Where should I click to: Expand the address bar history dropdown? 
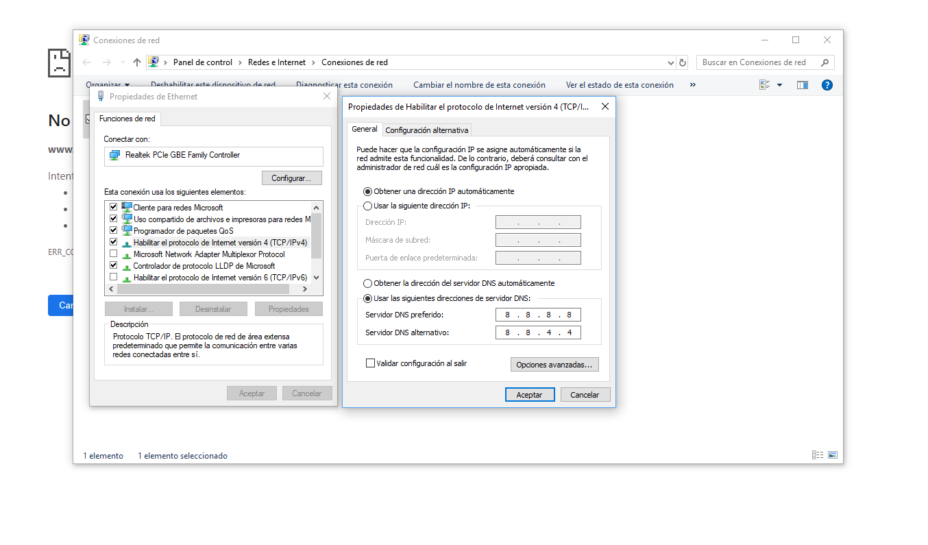(671, 62)
